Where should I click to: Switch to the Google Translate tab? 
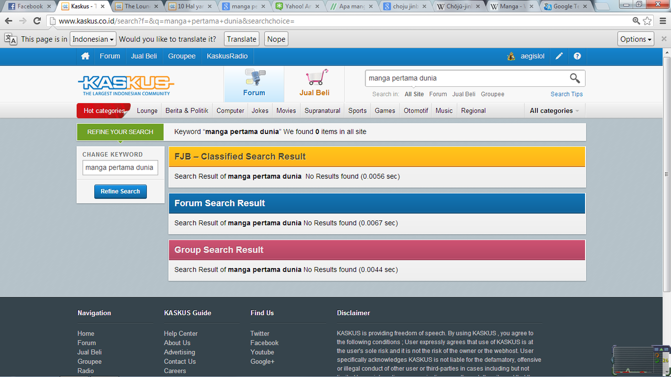coord(566,6)
